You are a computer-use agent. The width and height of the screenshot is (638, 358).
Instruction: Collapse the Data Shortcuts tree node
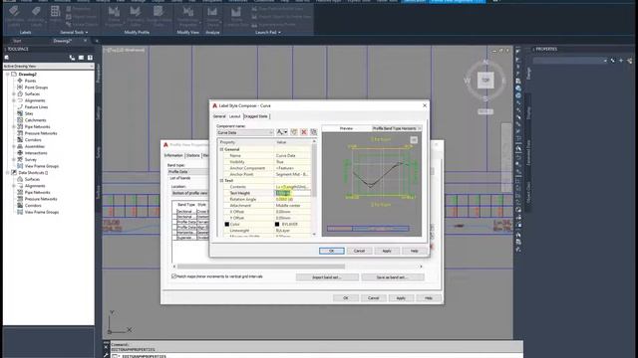click(x=8, y=172)
